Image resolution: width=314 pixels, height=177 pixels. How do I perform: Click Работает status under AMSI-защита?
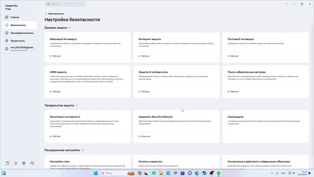pos(55,91)
